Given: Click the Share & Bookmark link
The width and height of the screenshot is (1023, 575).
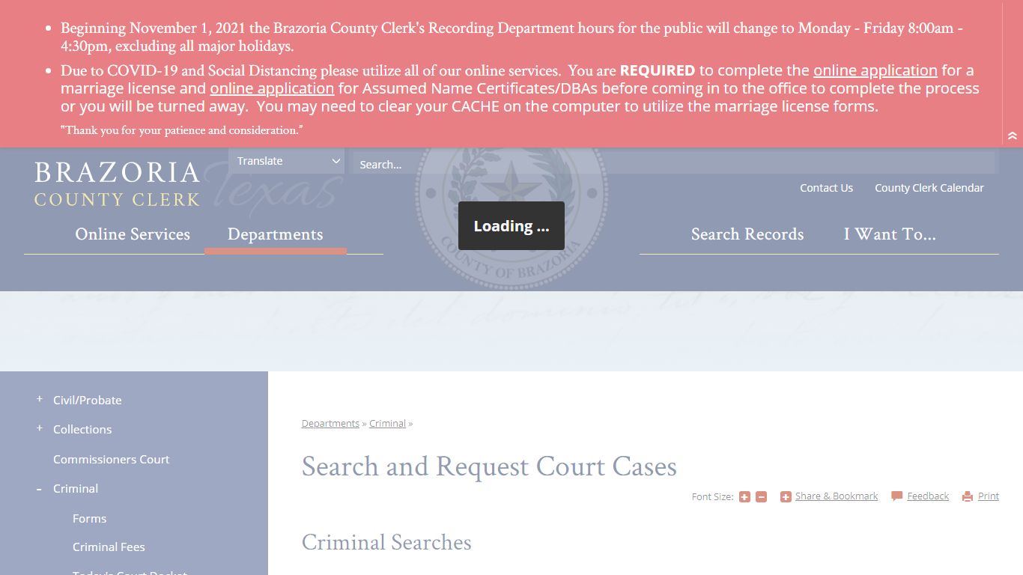Looking at the screenshot, I should pos(837,496).
